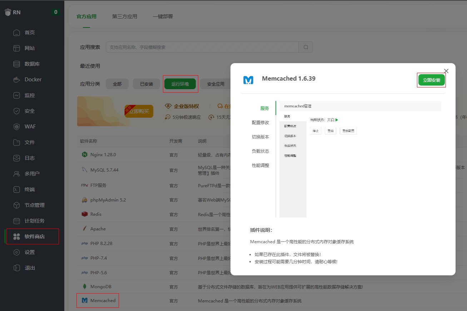Click the Memcached logo in the dialog
The width and height of the screenshot is (467, 311).
point(248,80)
